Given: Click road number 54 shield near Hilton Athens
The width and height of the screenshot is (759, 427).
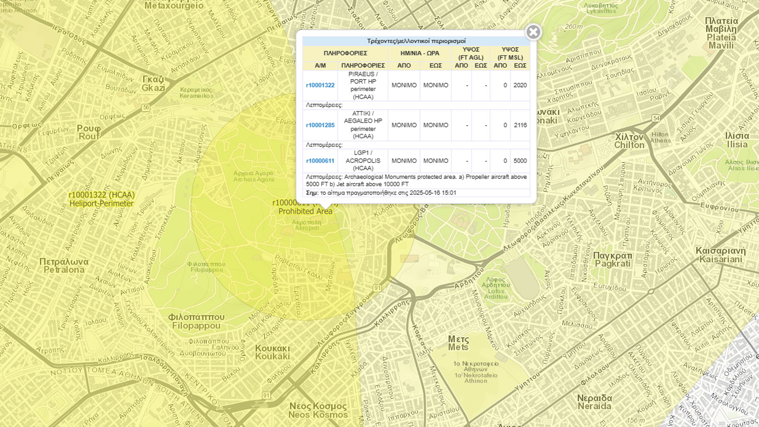Looking at the screenshot, I should pyautogui.click(x=656, y=118).
